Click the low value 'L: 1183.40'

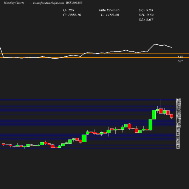(x=110, y=15)
